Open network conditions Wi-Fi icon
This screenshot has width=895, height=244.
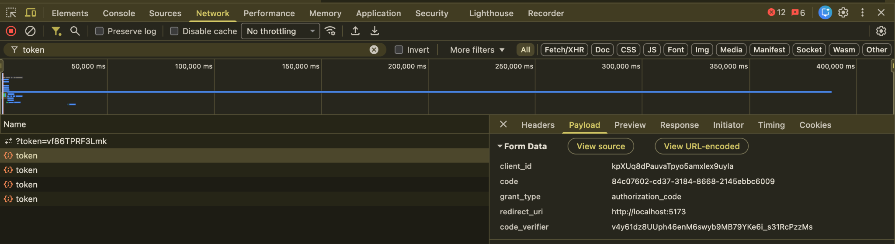click(x=330, y=31)
